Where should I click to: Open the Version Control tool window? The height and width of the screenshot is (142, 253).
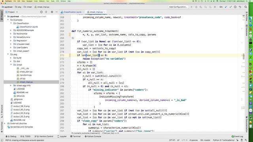coord(44,136)
